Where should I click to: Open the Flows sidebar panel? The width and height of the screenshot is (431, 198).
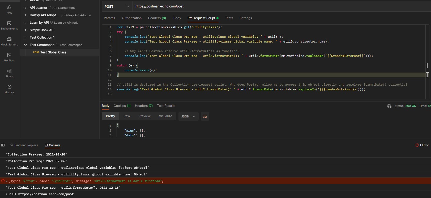pos(9,73)
